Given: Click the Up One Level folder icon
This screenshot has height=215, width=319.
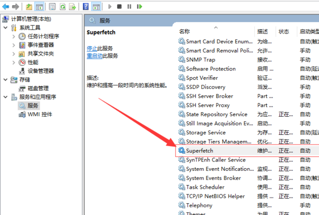Looking at the screenshot, I should [x=29, y=7].
